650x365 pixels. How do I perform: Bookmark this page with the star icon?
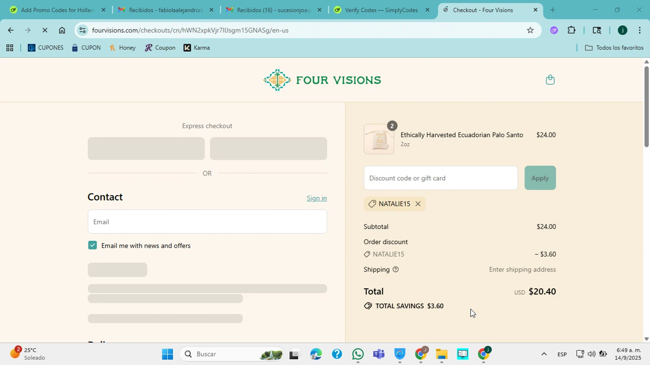click(530, 30)
